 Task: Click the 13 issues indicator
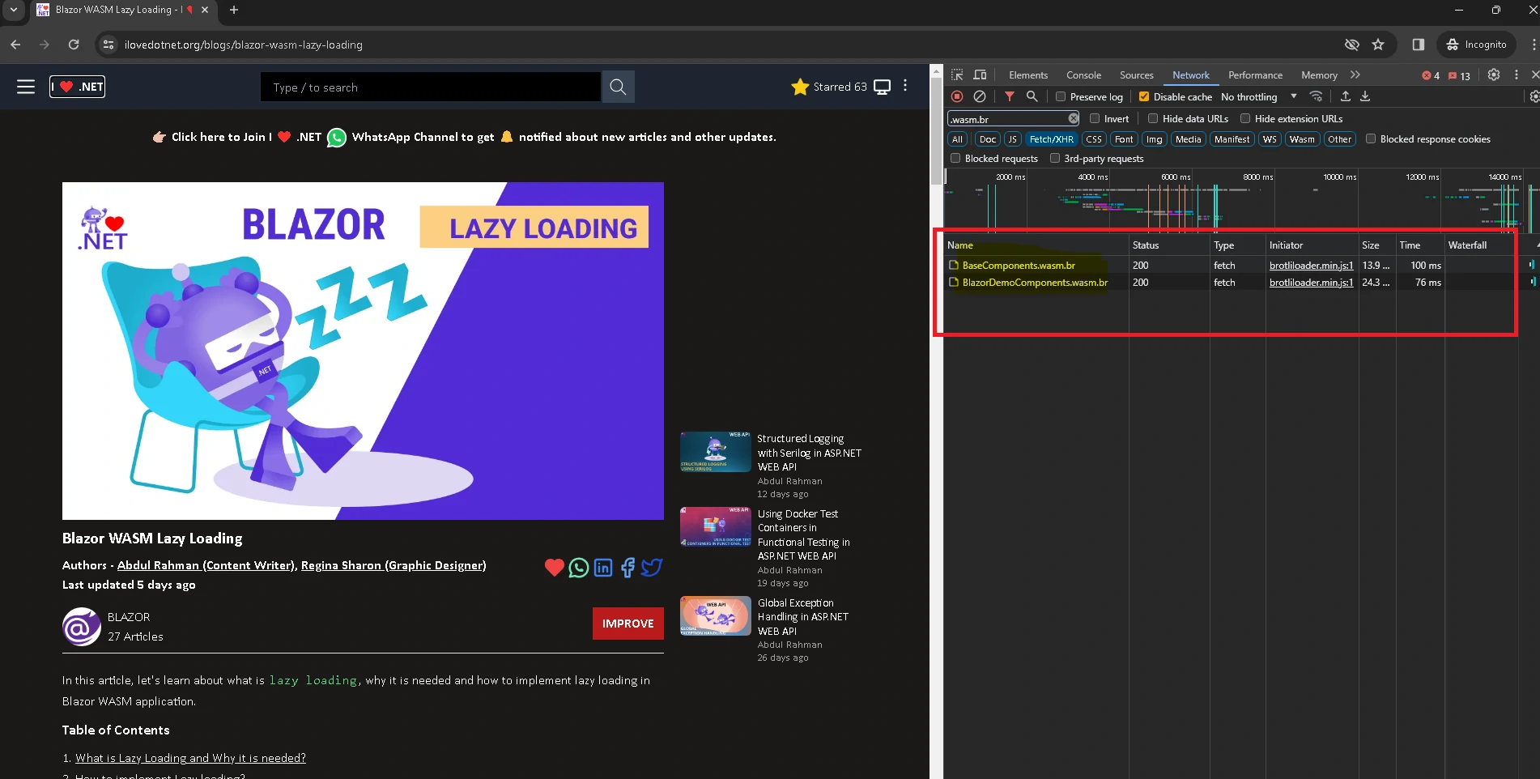(1460, 75)
